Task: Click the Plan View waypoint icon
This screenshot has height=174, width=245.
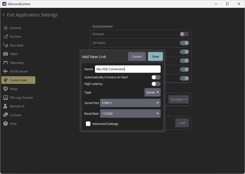Action: coord(6,45)
